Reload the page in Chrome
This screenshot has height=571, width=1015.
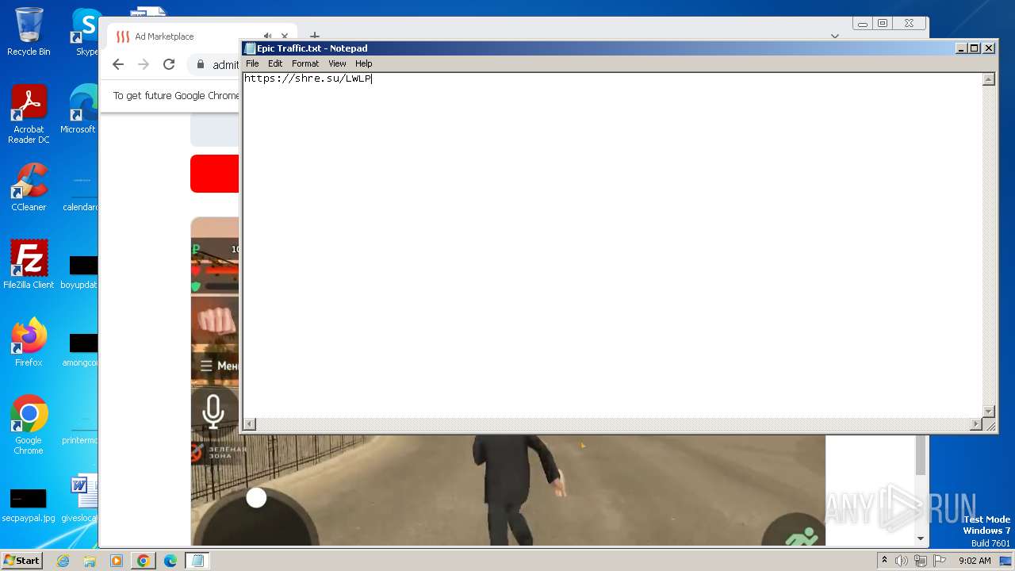[169, 64]
